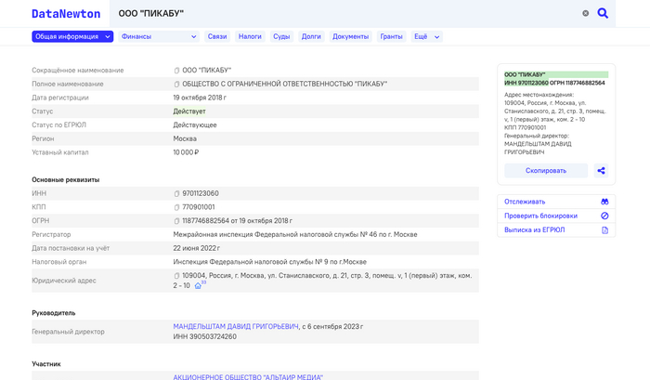Go to the Документы tab
The height and width of the screenshot is (380, 650).
[351, 36]
